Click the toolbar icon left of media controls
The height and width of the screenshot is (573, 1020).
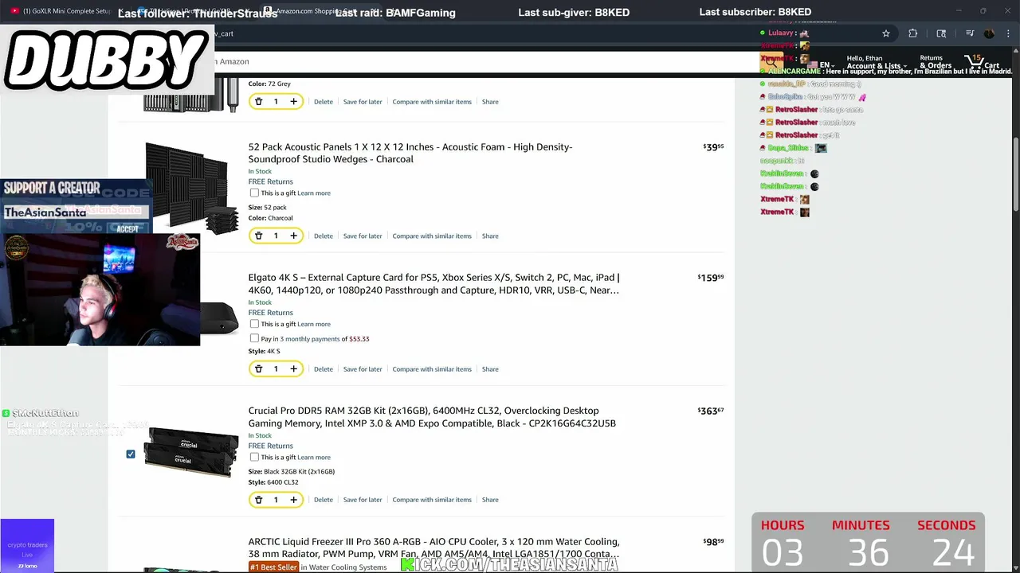(941, 33)
